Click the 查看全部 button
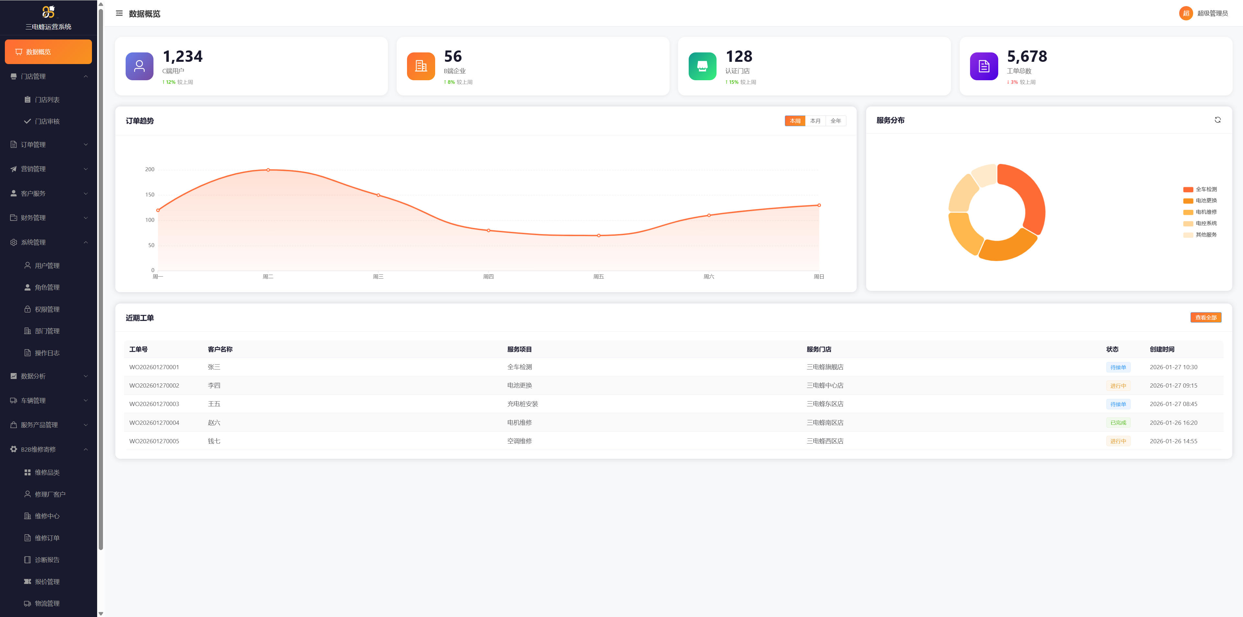The height and width of the screenshot is (617, 1243). click(x=1205, y=318)
